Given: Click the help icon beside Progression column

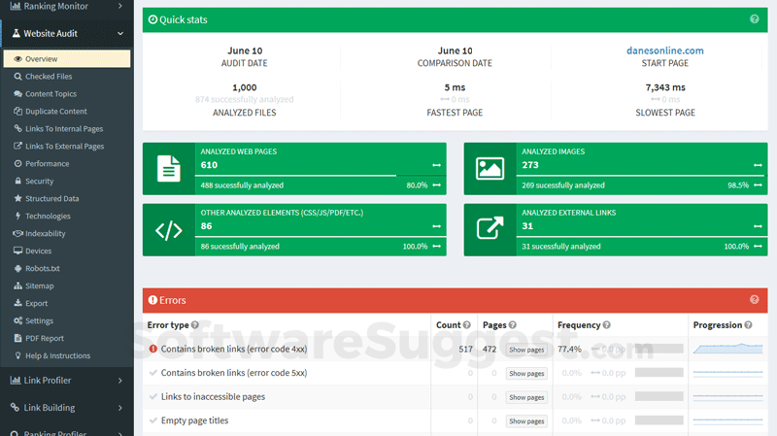Looking at the screenshot, I should point(748,325).
